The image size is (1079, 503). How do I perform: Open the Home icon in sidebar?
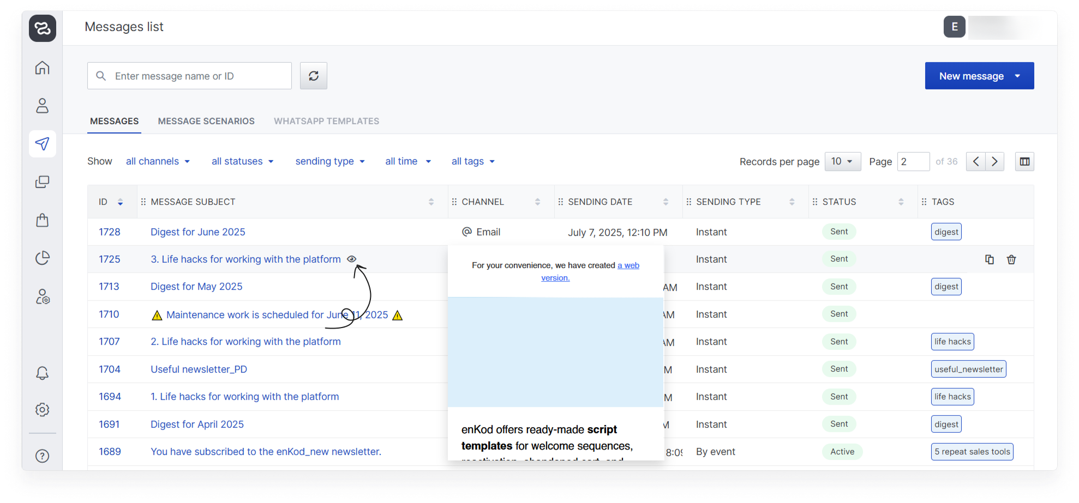pos(42,68)
